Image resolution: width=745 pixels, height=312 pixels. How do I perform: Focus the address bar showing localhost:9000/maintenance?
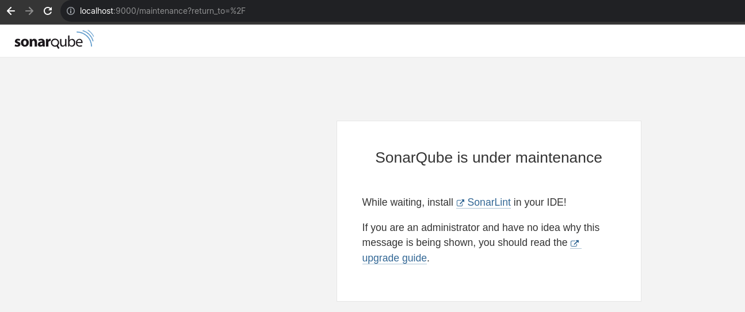(x=403, y=11)
